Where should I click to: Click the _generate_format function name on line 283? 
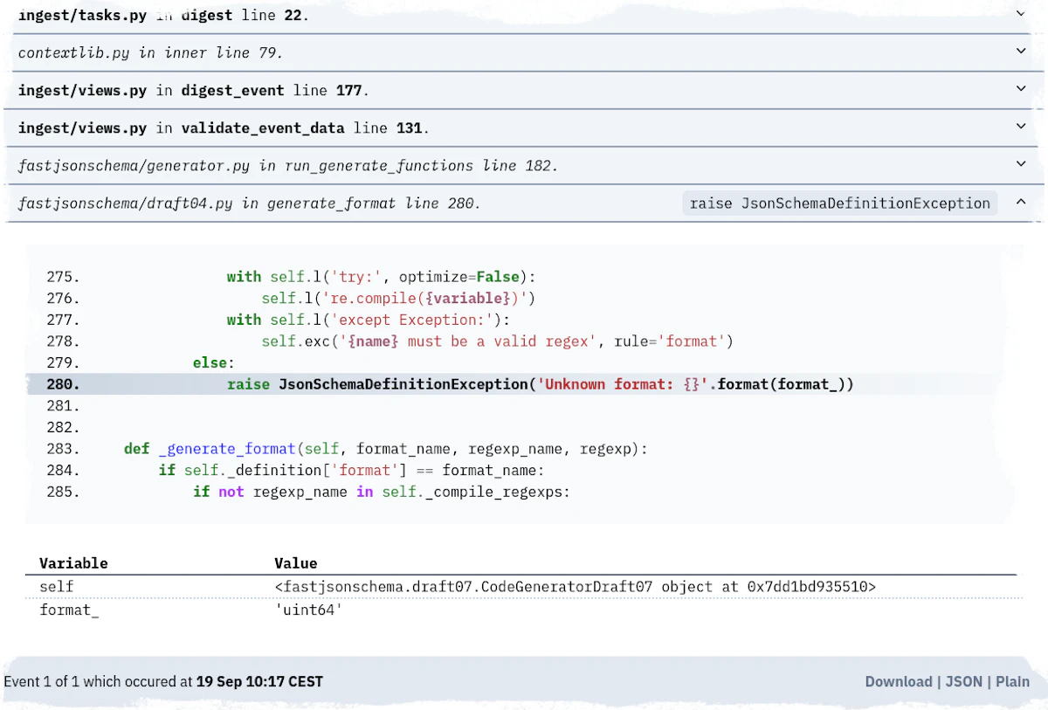227,449
